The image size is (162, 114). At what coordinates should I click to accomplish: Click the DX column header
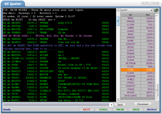[x=130, y=15]
